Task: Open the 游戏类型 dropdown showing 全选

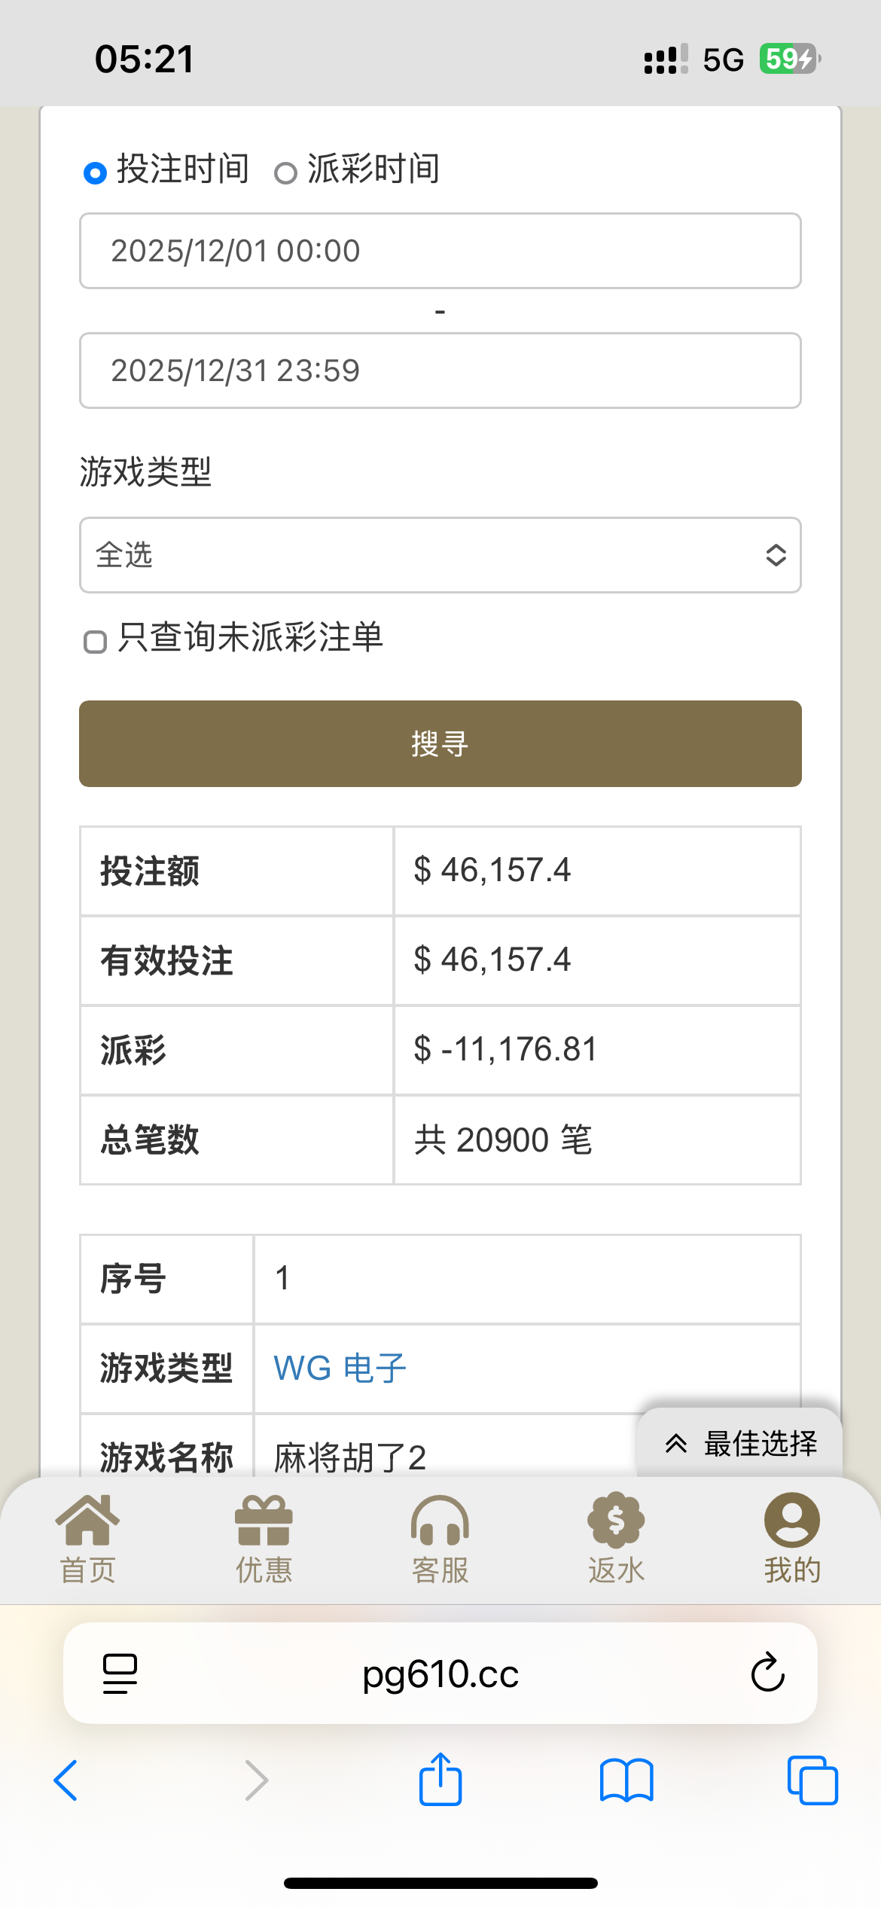Action: click(440, 555)
